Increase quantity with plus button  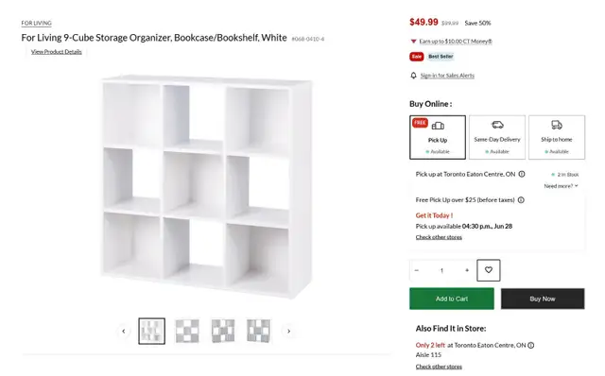click(x=467, y=270)
